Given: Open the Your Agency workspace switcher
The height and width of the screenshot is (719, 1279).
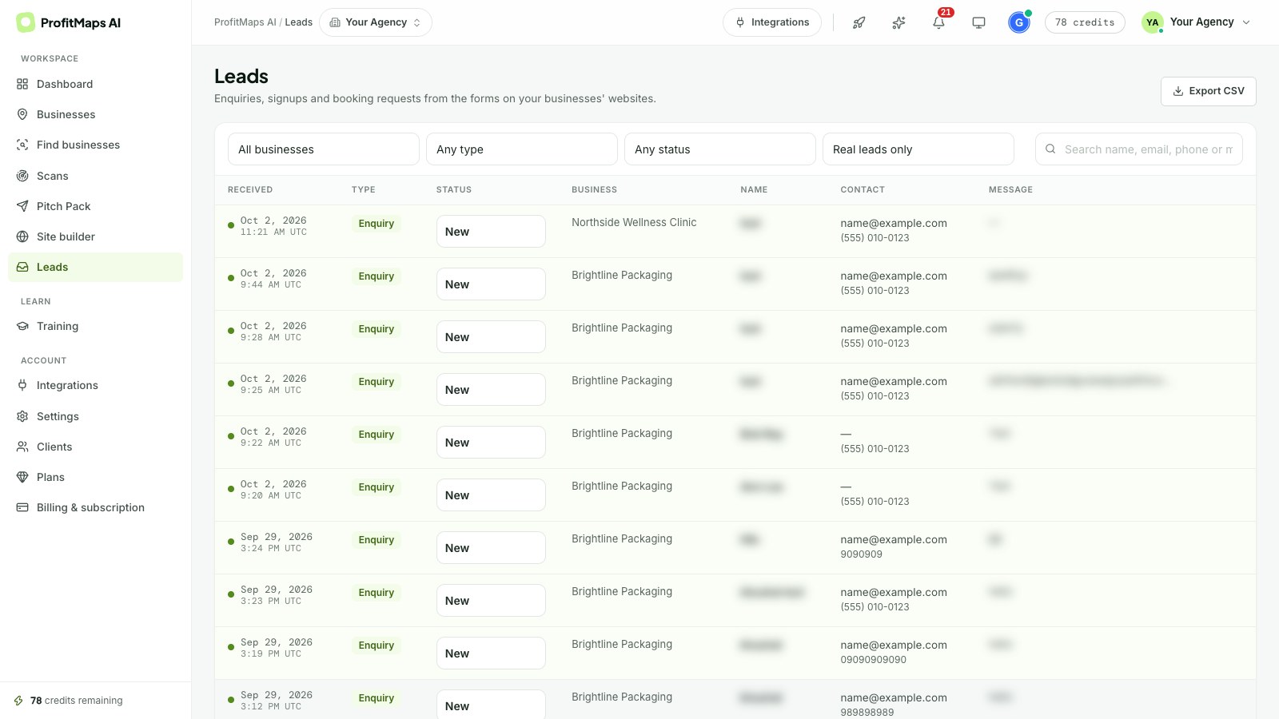Looking at the screenshot, I should pos(376,22).
